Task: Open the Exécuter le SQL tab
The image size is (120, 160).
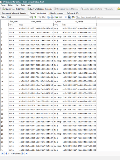Action: coord(73,13)
